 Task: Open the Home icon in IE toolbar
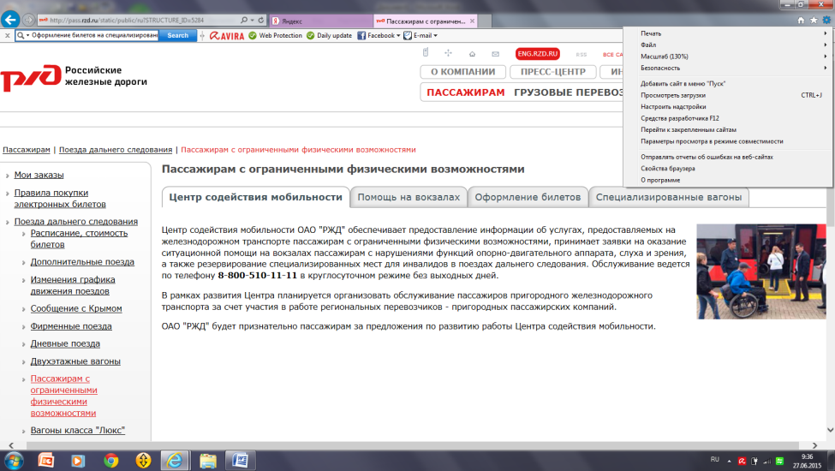click(x=801, y=21)
